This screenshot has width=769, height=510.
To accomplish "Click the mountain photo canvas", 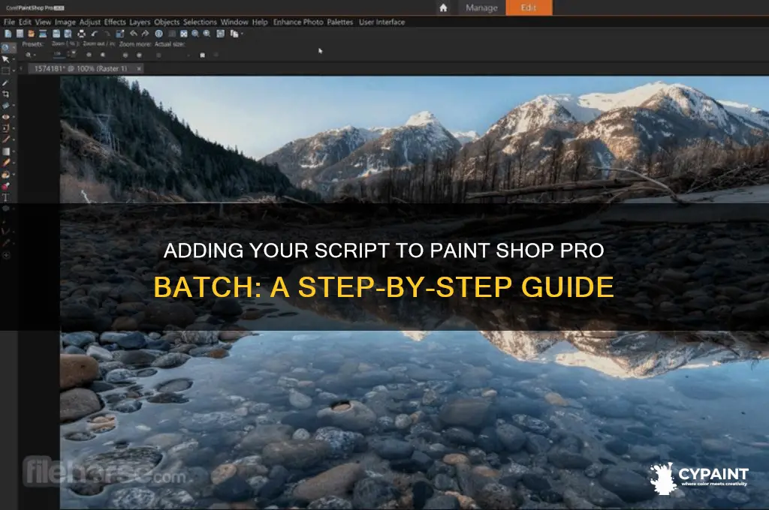I will coord(415,292).
